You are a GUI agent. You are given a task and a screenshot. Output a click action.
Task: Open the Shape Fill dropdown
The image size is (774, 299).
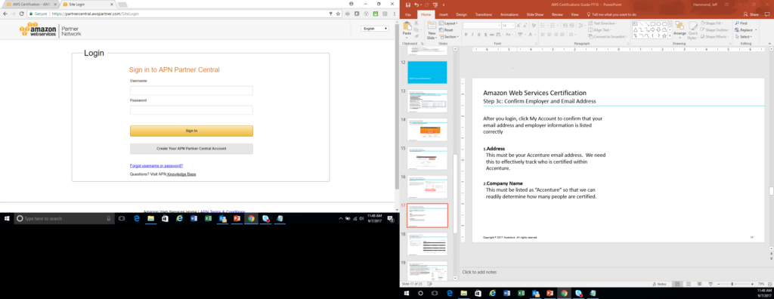point(712,23)
